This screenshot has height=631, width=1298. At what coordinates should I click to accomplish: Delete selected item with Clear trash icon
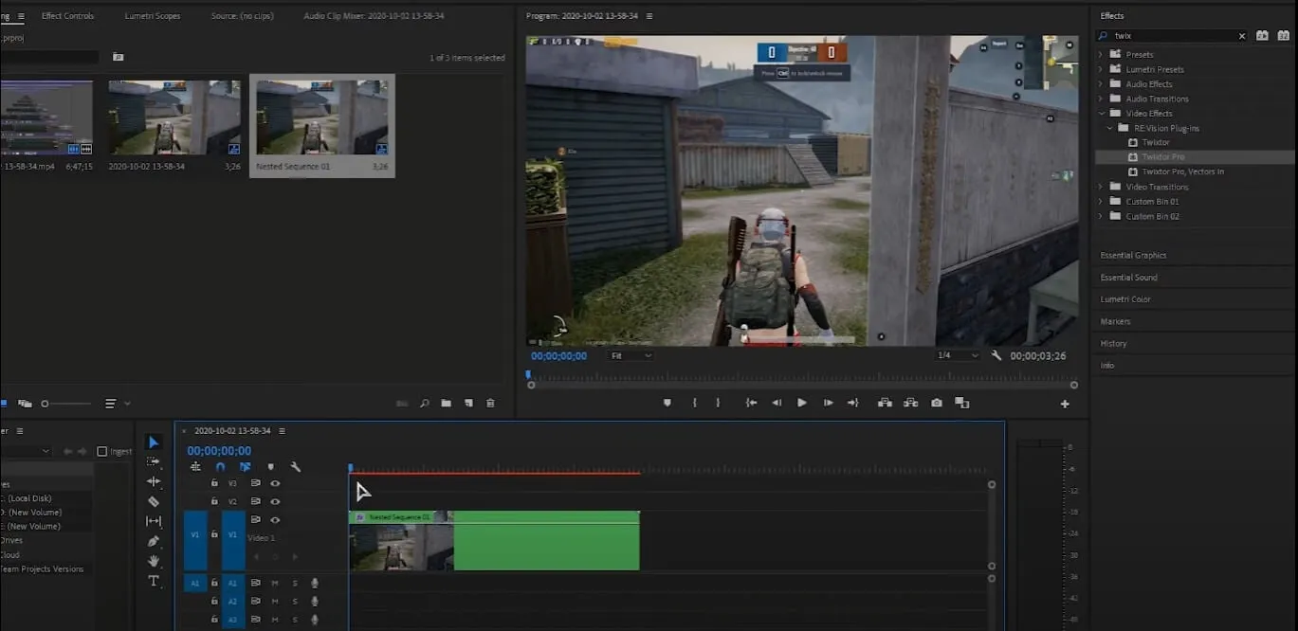click(x=490, y=403)
